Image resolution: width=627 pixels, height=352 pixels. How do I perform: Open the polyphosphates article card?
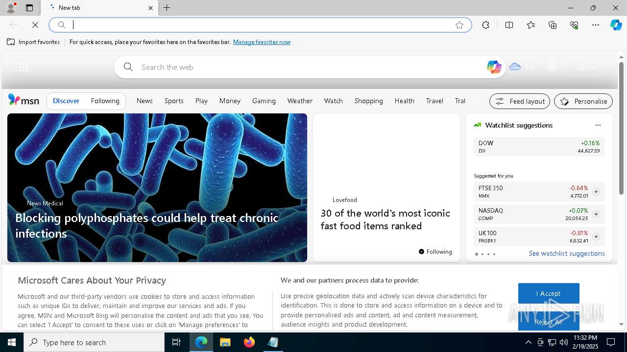[x=157, y=188]
